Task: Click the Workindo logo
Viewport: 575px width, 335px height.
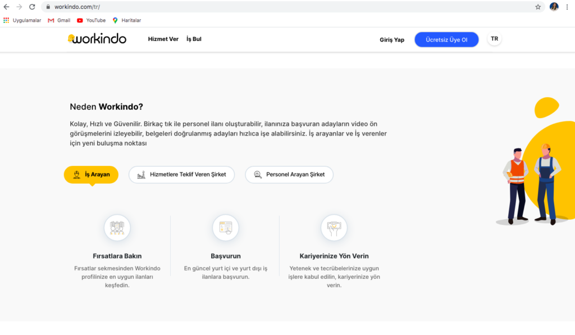Action: (97, 39)
